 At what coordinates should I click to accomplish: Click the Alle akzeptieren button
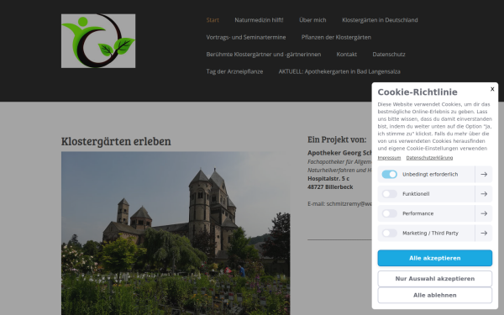pos(434,258)
